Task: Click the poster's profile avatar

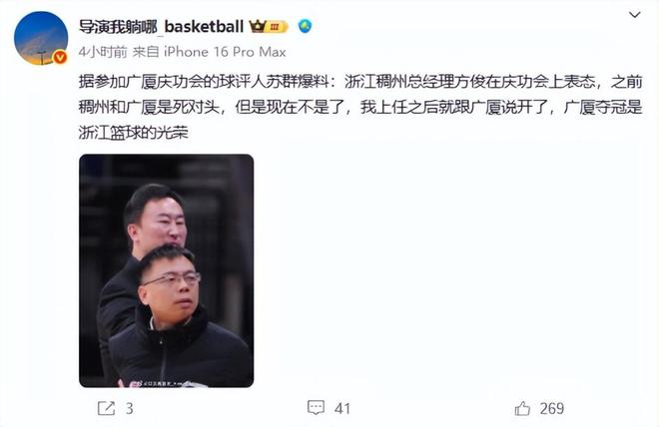Action: pyautogui.click(x=41, y=38)
